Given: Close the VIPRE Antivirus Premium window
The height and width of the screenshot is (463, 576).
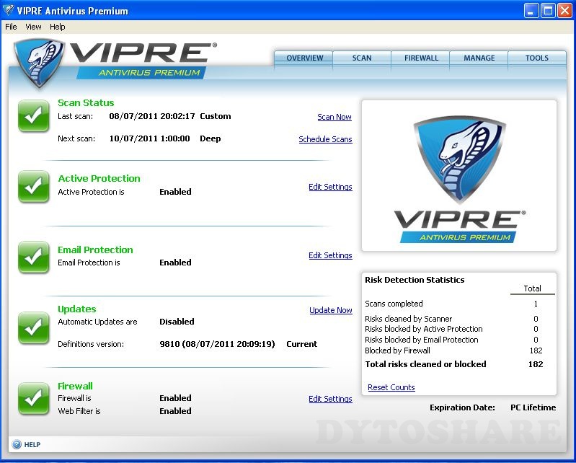Looking at the screenshot, I should click(565, 11).
